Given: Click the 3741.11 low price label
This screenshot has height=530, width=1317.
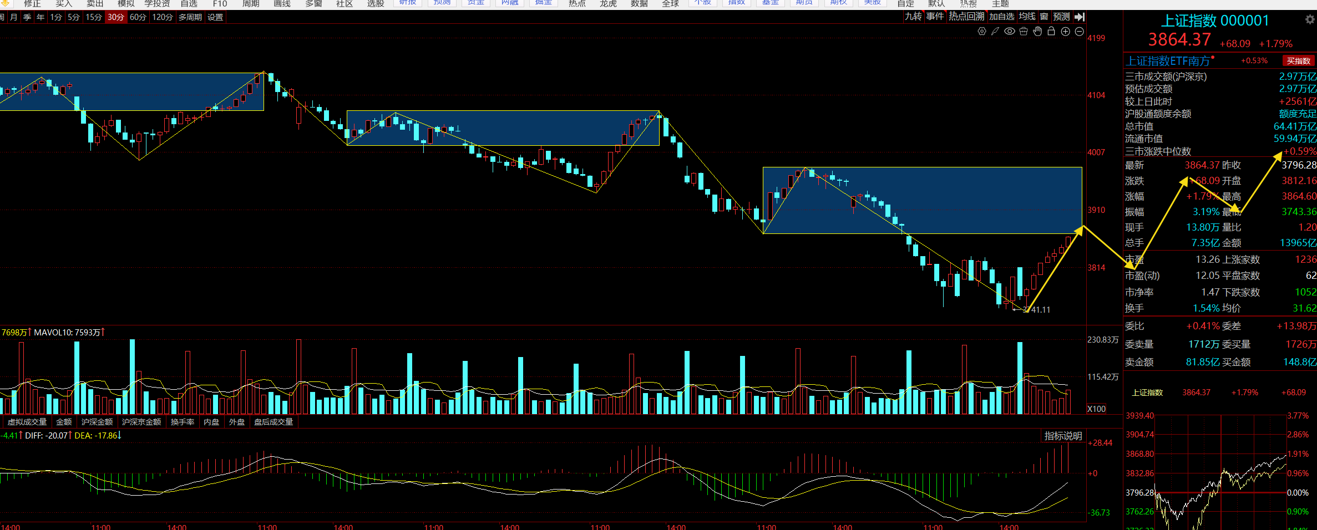Looking at the screenshot, I should tap(1036, 309).
